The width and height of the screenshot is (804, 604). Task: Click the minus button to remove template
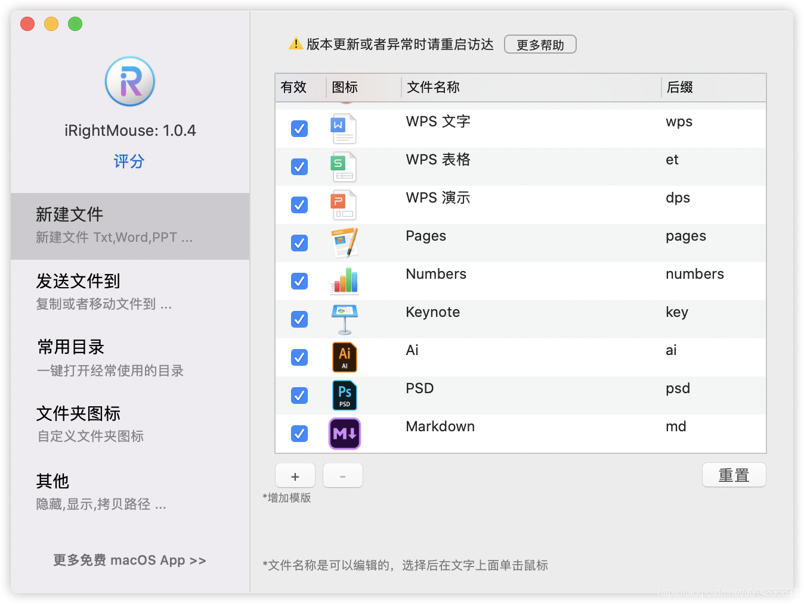[x=343, y=476]
